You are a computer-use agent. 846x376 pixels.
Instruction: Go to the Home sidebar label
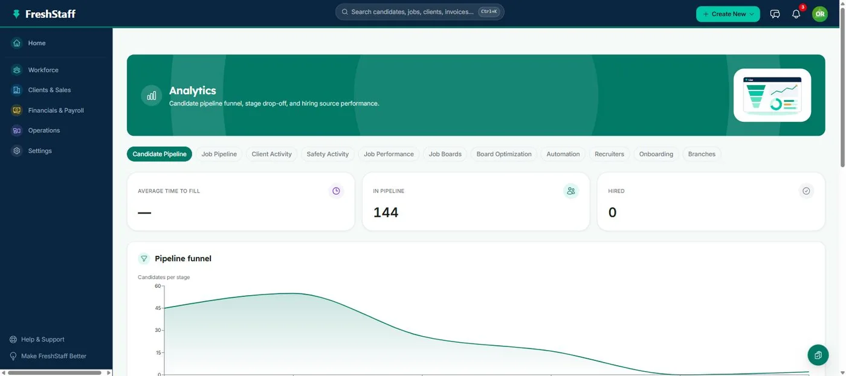(x=37, y=43)
